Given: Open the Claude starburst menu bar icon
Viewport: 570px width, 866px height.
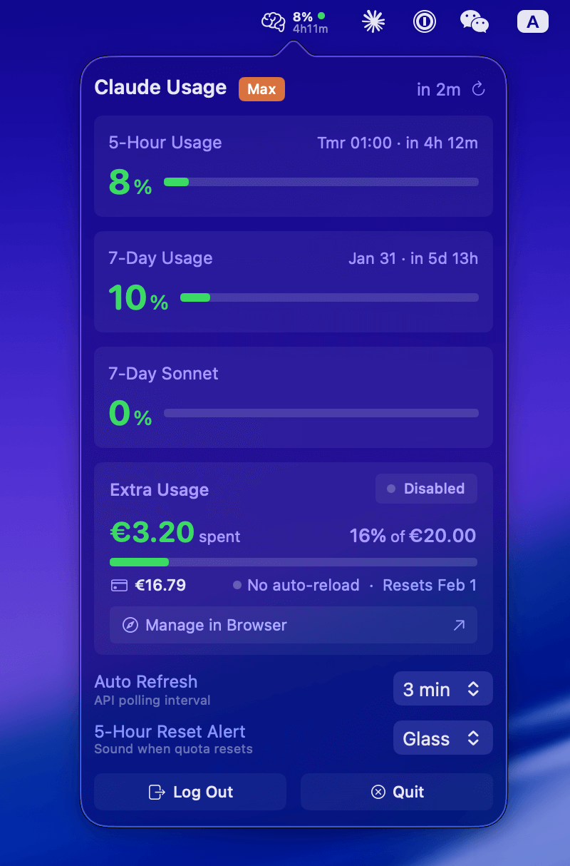Looking at the screenshot, I should click(x=373, y=22).
